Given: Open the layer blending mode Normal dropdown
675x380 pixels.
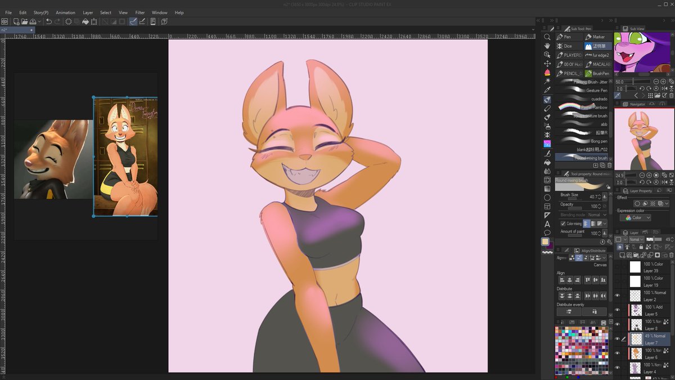Looking at the screenshot, I should point(636,239).
